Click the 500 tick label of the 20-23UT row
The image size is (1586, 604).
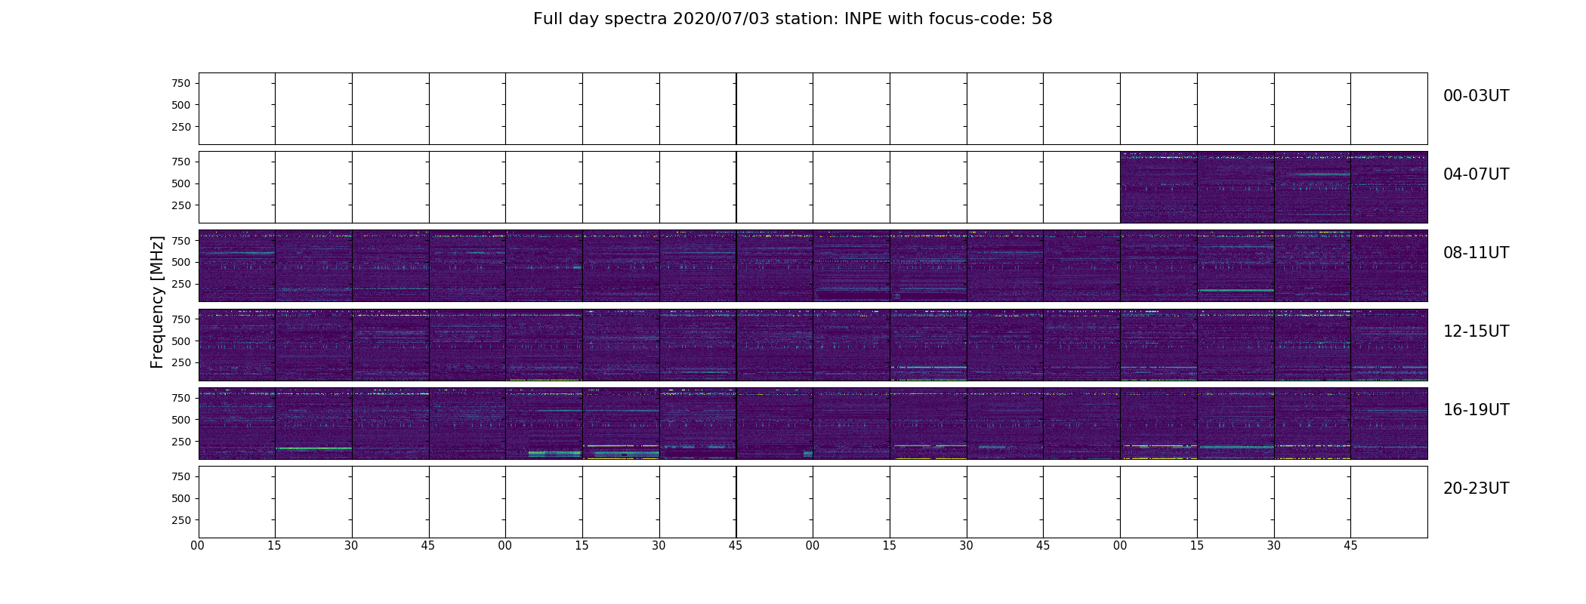(x=181, y=498)
